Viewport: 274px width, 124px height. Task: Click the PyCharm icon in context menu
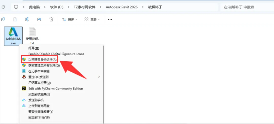[24, 88]
